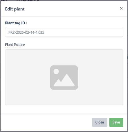Open the Plant Picture upload area
The width and height of the screenshot is (128, 132).
(64, 77)
